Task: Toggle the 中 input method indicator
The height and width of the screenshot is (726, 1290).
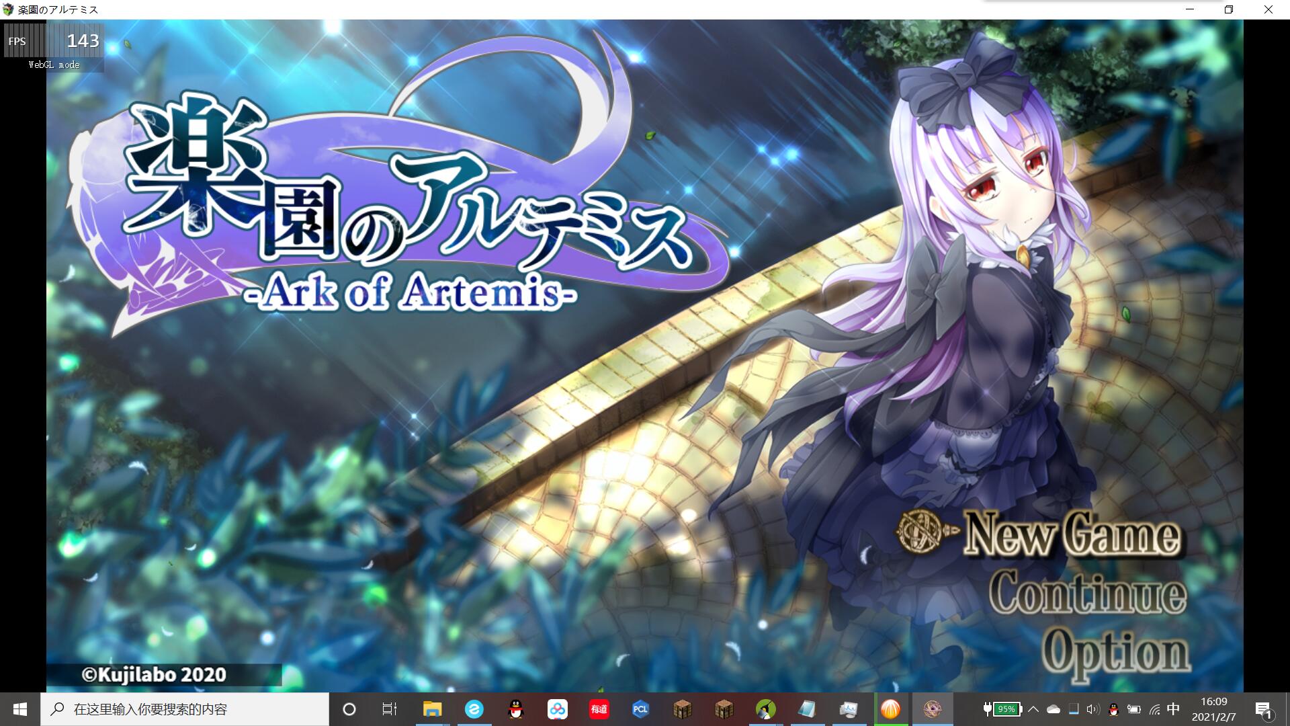Action: tap(1173, 709)
